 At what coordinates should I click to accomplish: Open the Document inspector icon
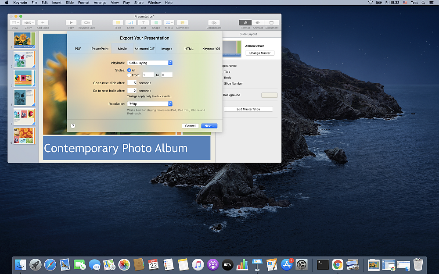(x=271, y=22)
